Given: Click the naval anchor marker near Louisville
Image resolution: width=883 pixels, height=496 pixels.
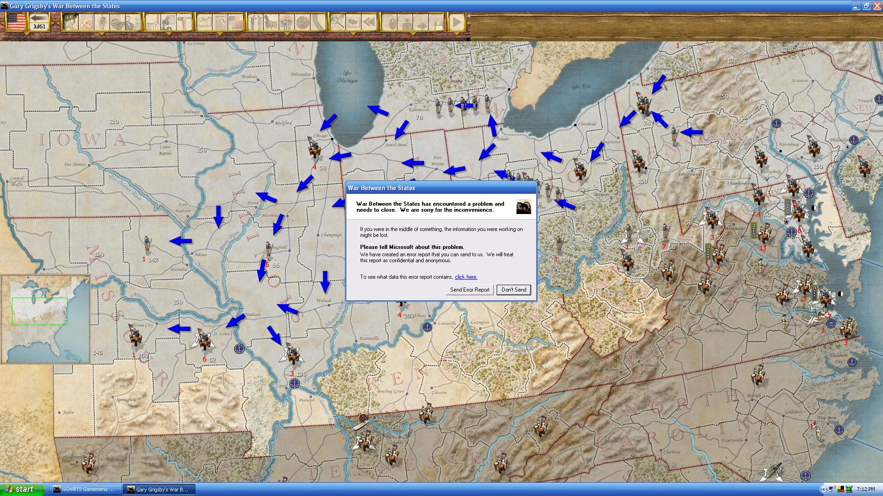Looking at the screenshot, I should [428, 327].
